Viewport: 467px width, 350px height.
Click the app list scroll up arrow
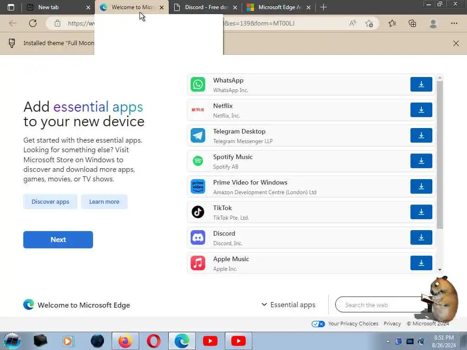[x=440, y=77]
